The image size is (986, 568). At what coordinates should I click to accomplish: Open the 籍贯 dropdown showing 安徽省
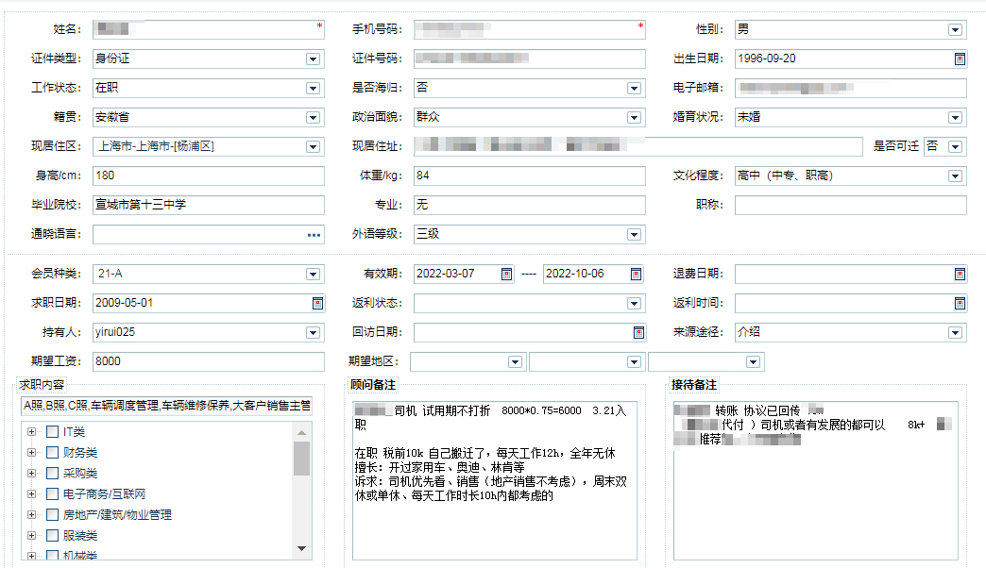(313, 118)
